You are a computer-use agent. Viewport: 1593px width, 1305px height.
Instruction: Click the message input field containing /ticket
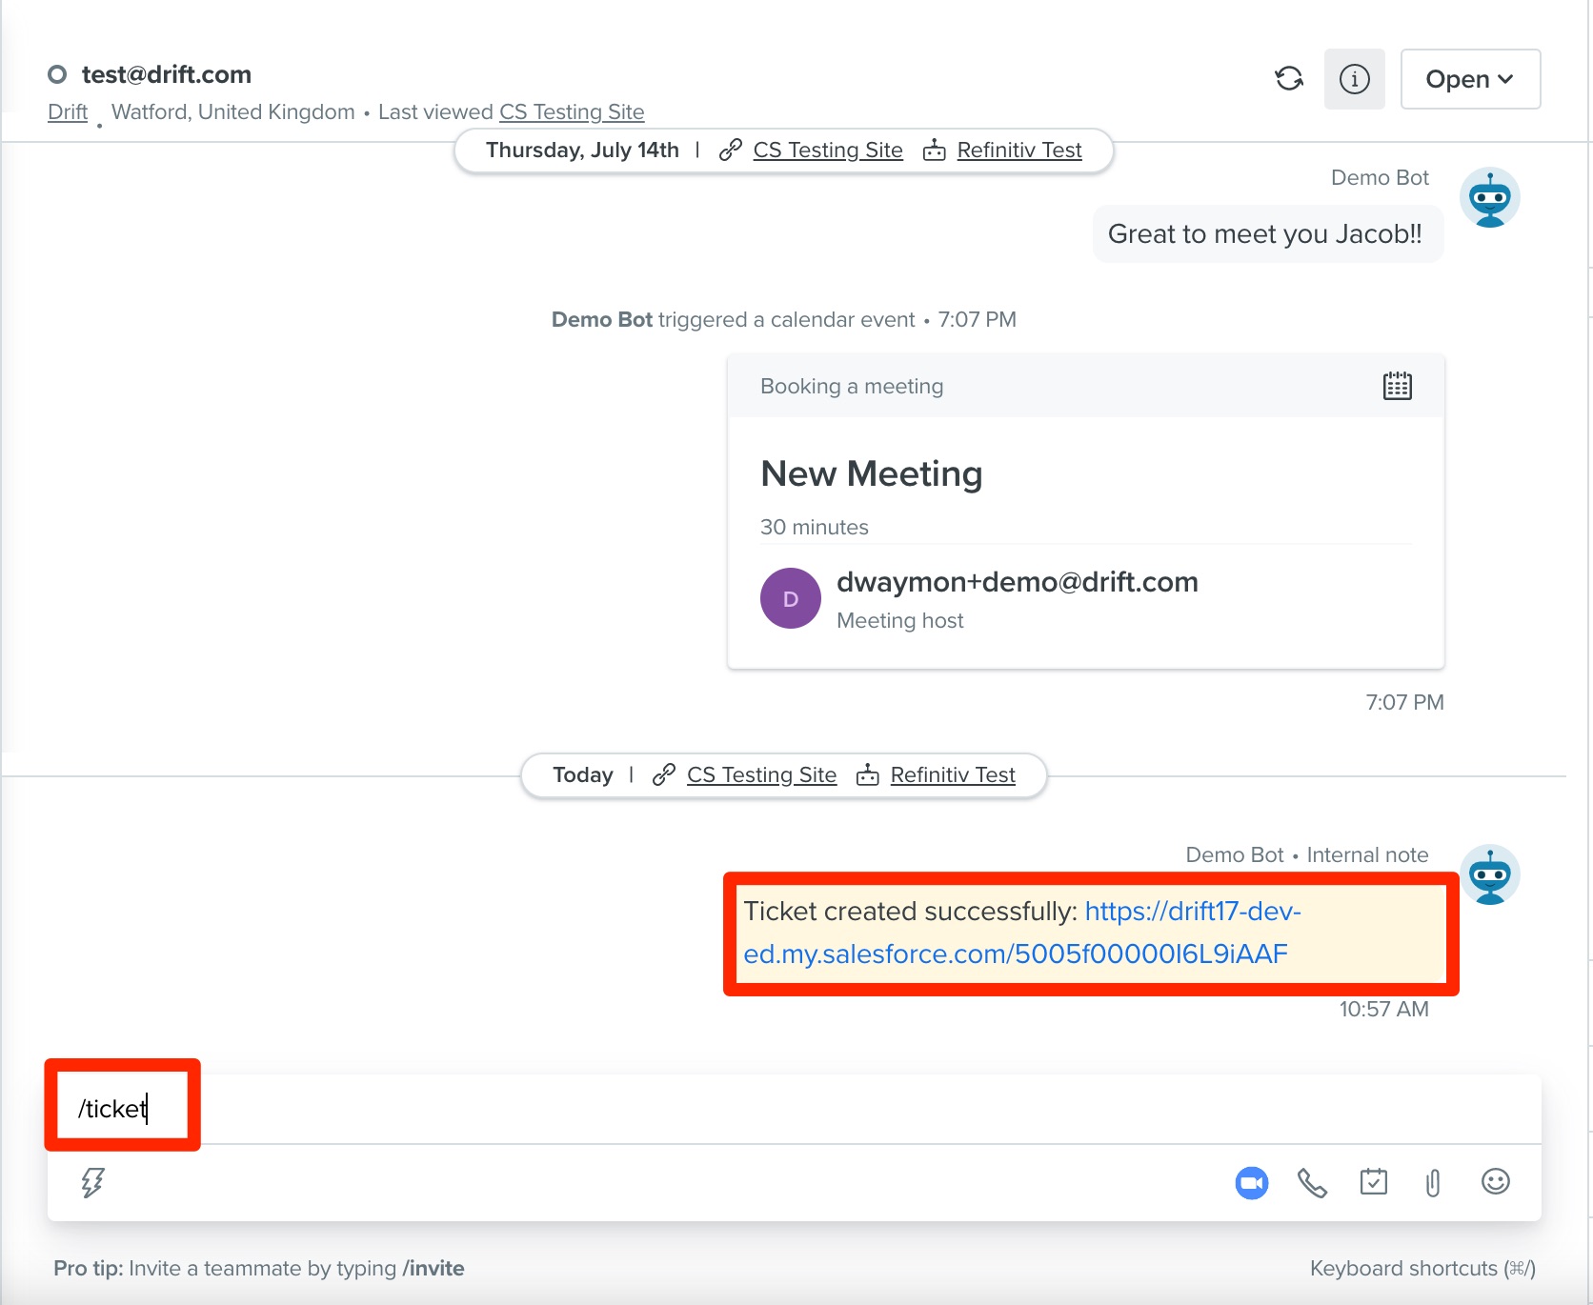point(795,1109)
